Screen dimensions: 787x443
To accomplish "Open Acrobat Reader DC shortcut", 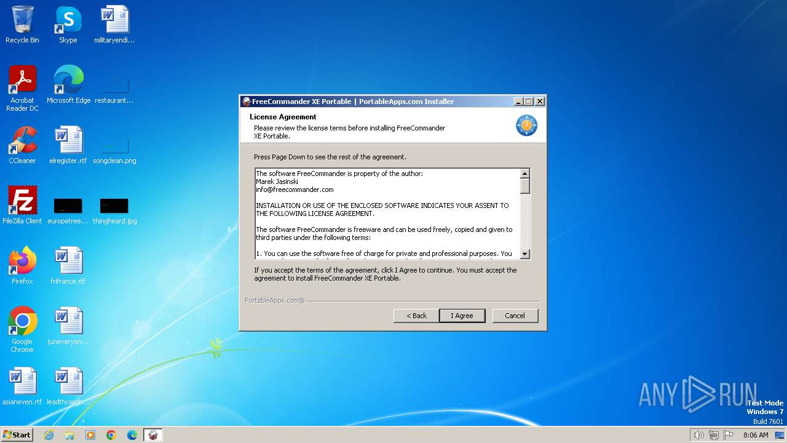I will 22,89.
